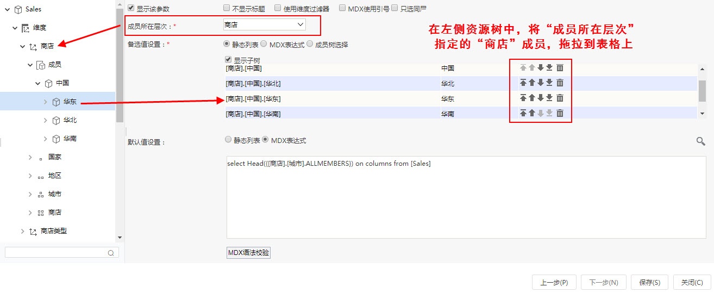Delete the 华北 row
Viewport: 714px width, 299px height.
coord(560,83)
